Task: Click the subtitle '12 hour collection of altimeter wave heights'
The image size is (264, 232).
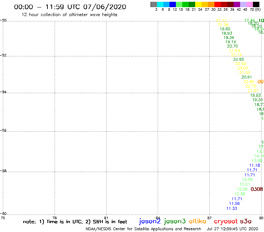Action: pyautogui.click(x=69, y=15)
